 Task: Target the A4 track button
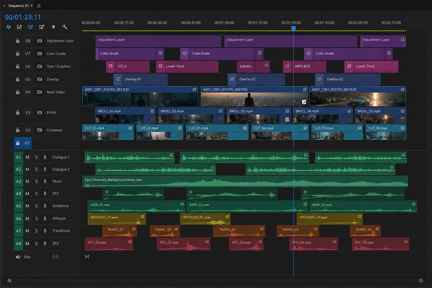tap(18, 194)
